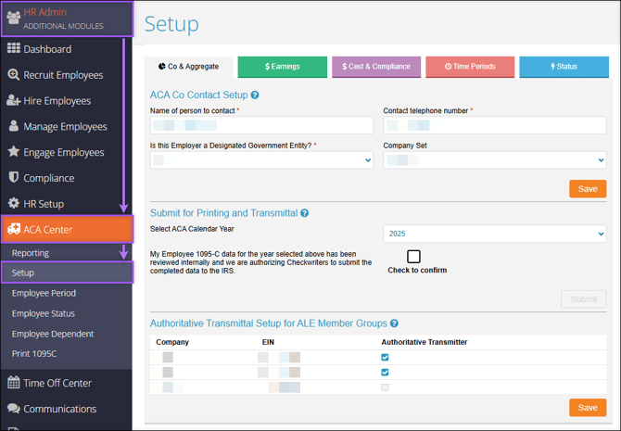This screenshot has width=621, height=431.
Task: Tick the Check to confirm checkbox
Action: pyautogui.click(x=413, y=257)
